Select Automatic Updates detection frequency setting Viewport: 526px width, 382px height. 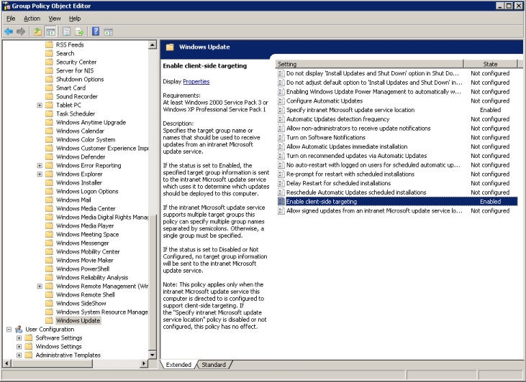(337, 119)
